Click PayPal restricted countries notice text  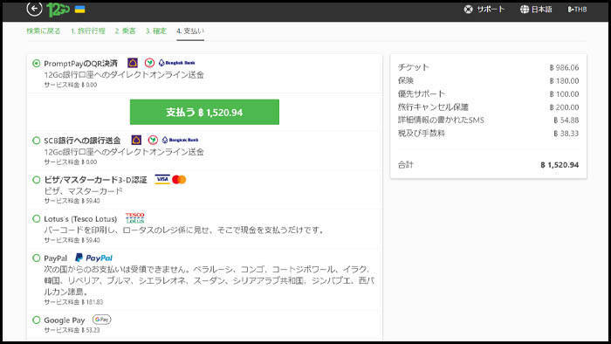point(209,280)
